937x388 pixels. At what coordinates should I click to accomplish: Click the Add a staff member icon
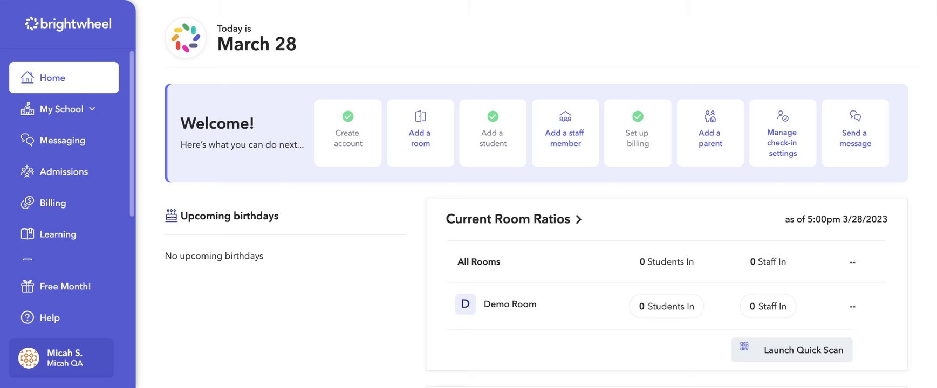pyautogui.click(x=565, y=116)
